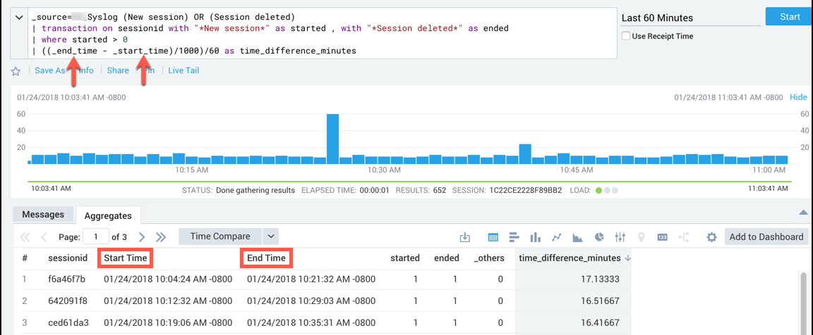The height and width of the screenshot is (335, 813).
Task: Click the single value 123 chart icon
Action: point(663,237)
